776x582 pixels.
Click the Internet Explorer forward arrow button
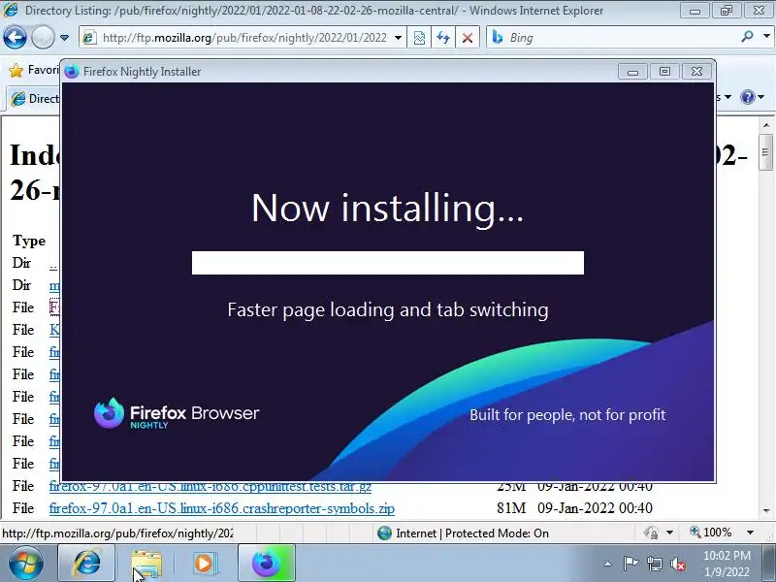[43, 37]
